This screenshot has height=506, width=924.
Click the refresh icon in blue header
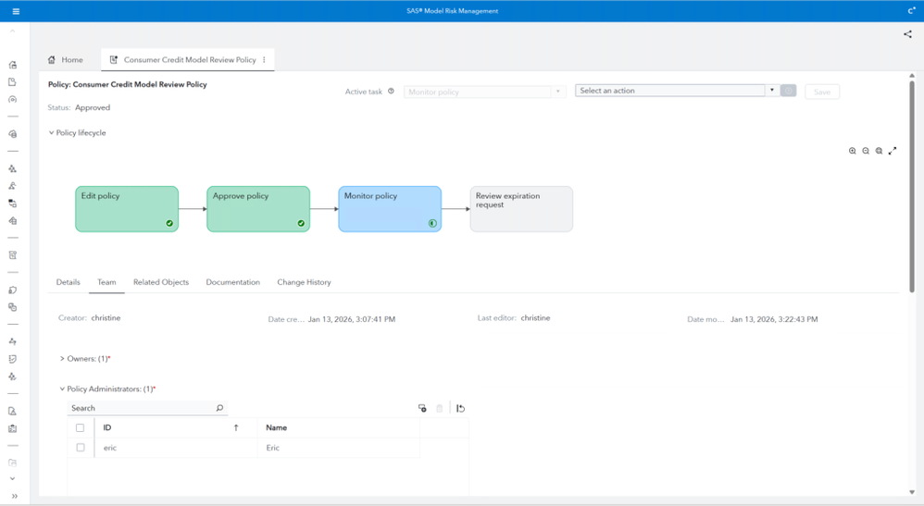point(911,10)
